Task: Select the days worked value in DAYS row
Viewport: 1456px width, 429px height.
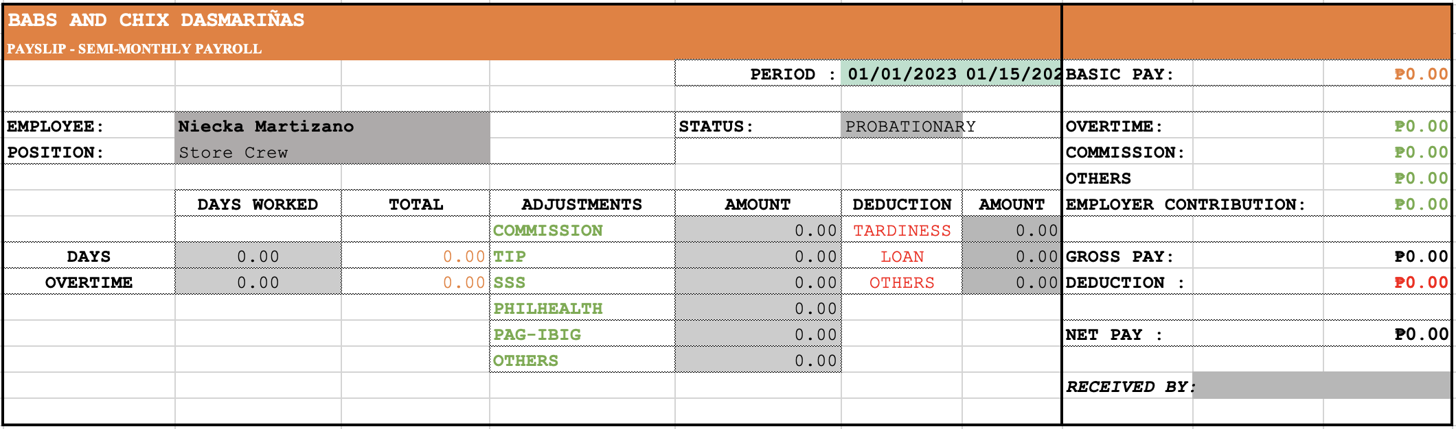Action: (x=258, y=256)
